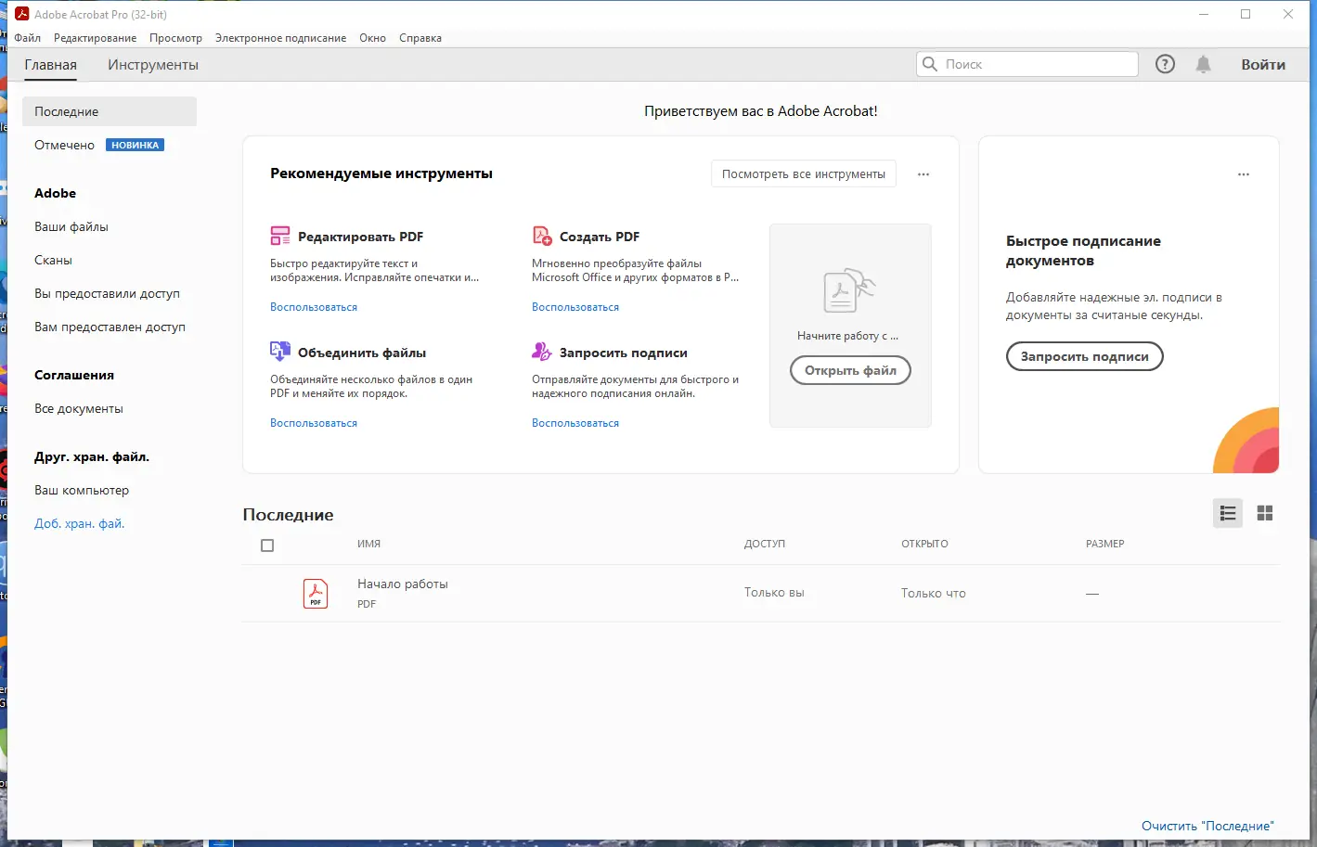Open Ваш компьютер in sidebar
The image size is (1317, 847).
pos(82,490)
